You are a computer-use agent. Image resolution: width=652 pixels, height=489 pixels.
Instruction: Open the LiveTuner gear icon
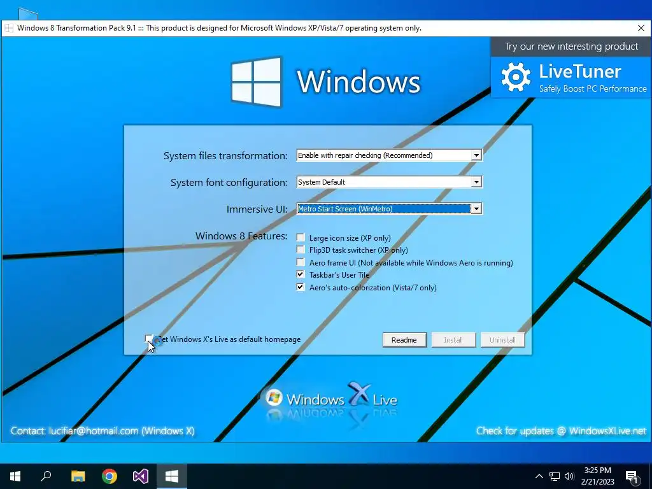516,77
